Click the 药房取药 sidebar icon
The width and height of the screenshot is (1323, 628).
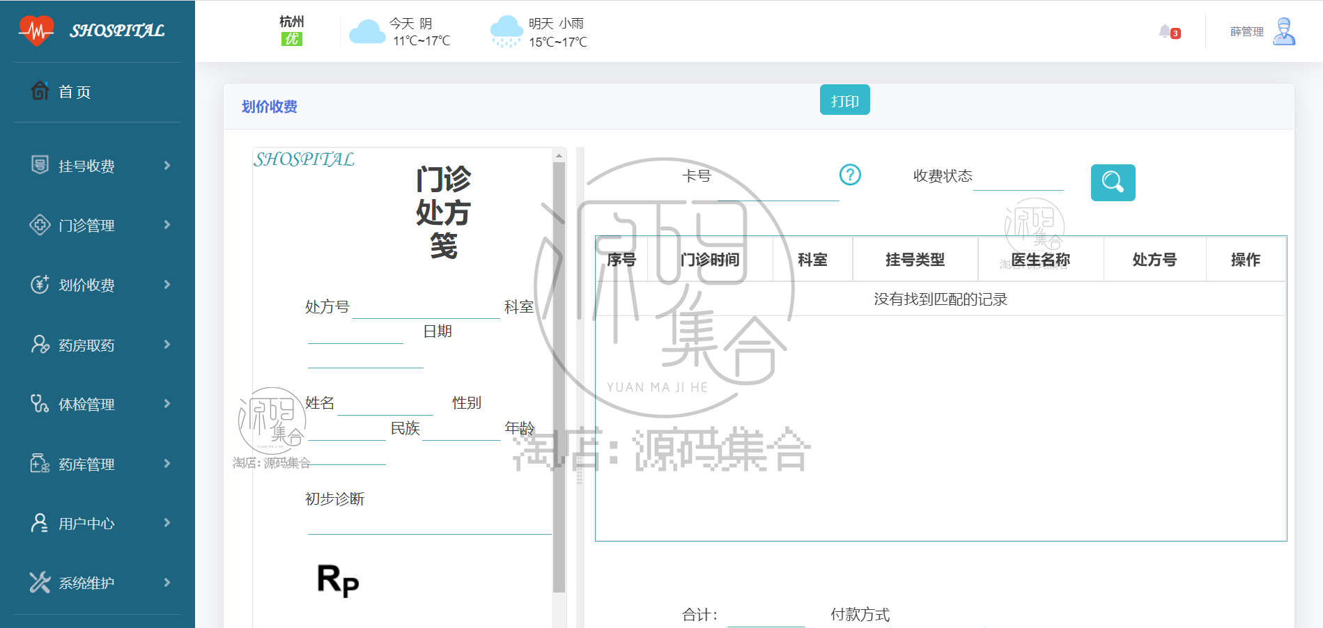[40, 344]
